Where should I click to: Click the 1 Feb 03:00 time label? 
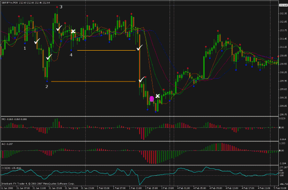tap(103, 188)
